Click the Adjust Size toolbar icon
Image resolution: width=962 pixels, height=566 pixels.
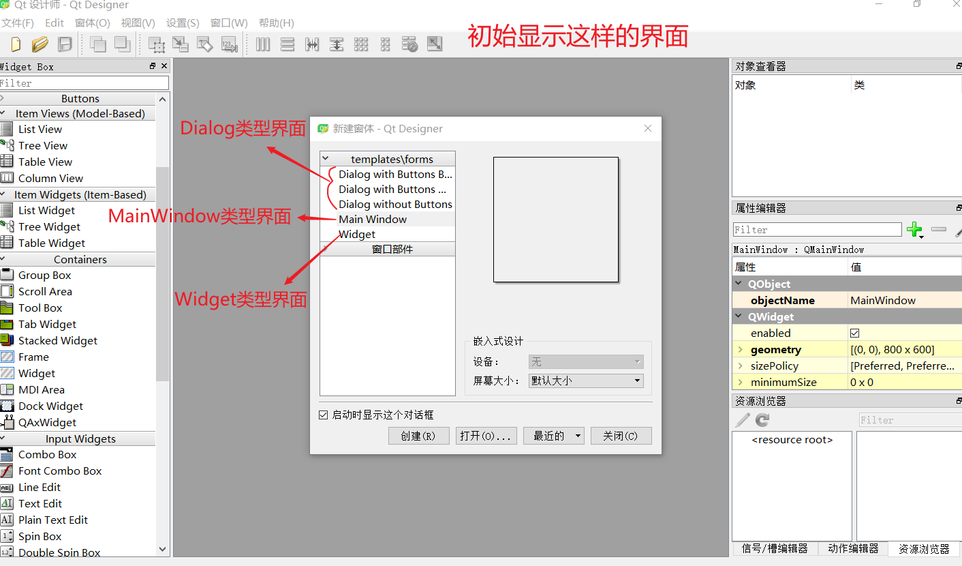434,44
